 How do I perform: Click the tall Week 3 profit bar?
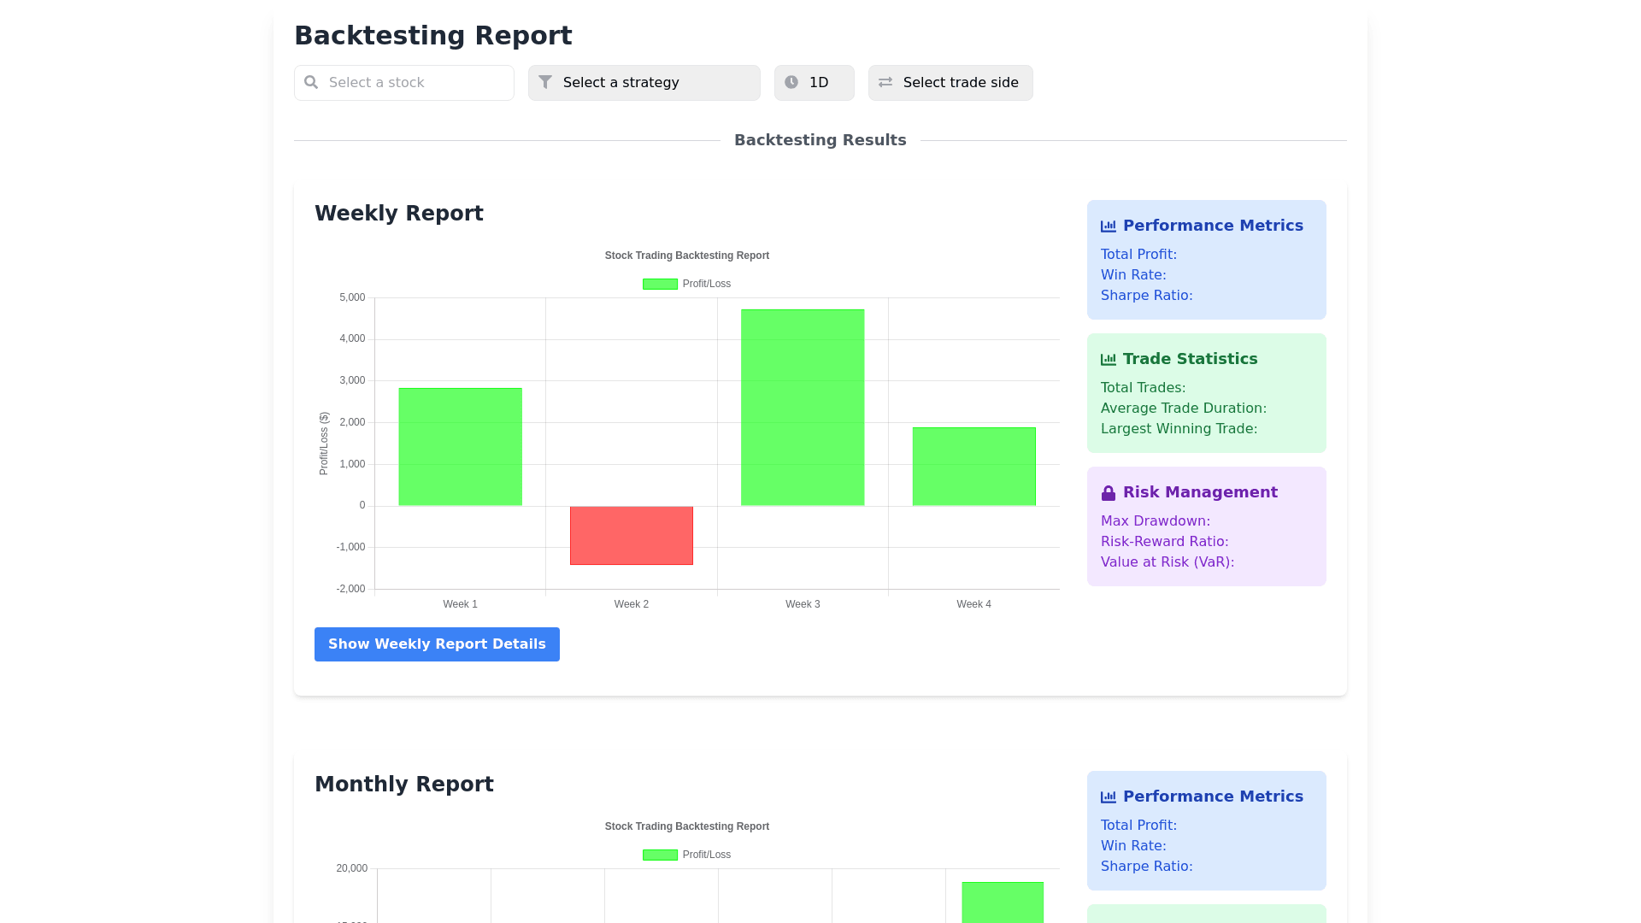coord(803,408)
